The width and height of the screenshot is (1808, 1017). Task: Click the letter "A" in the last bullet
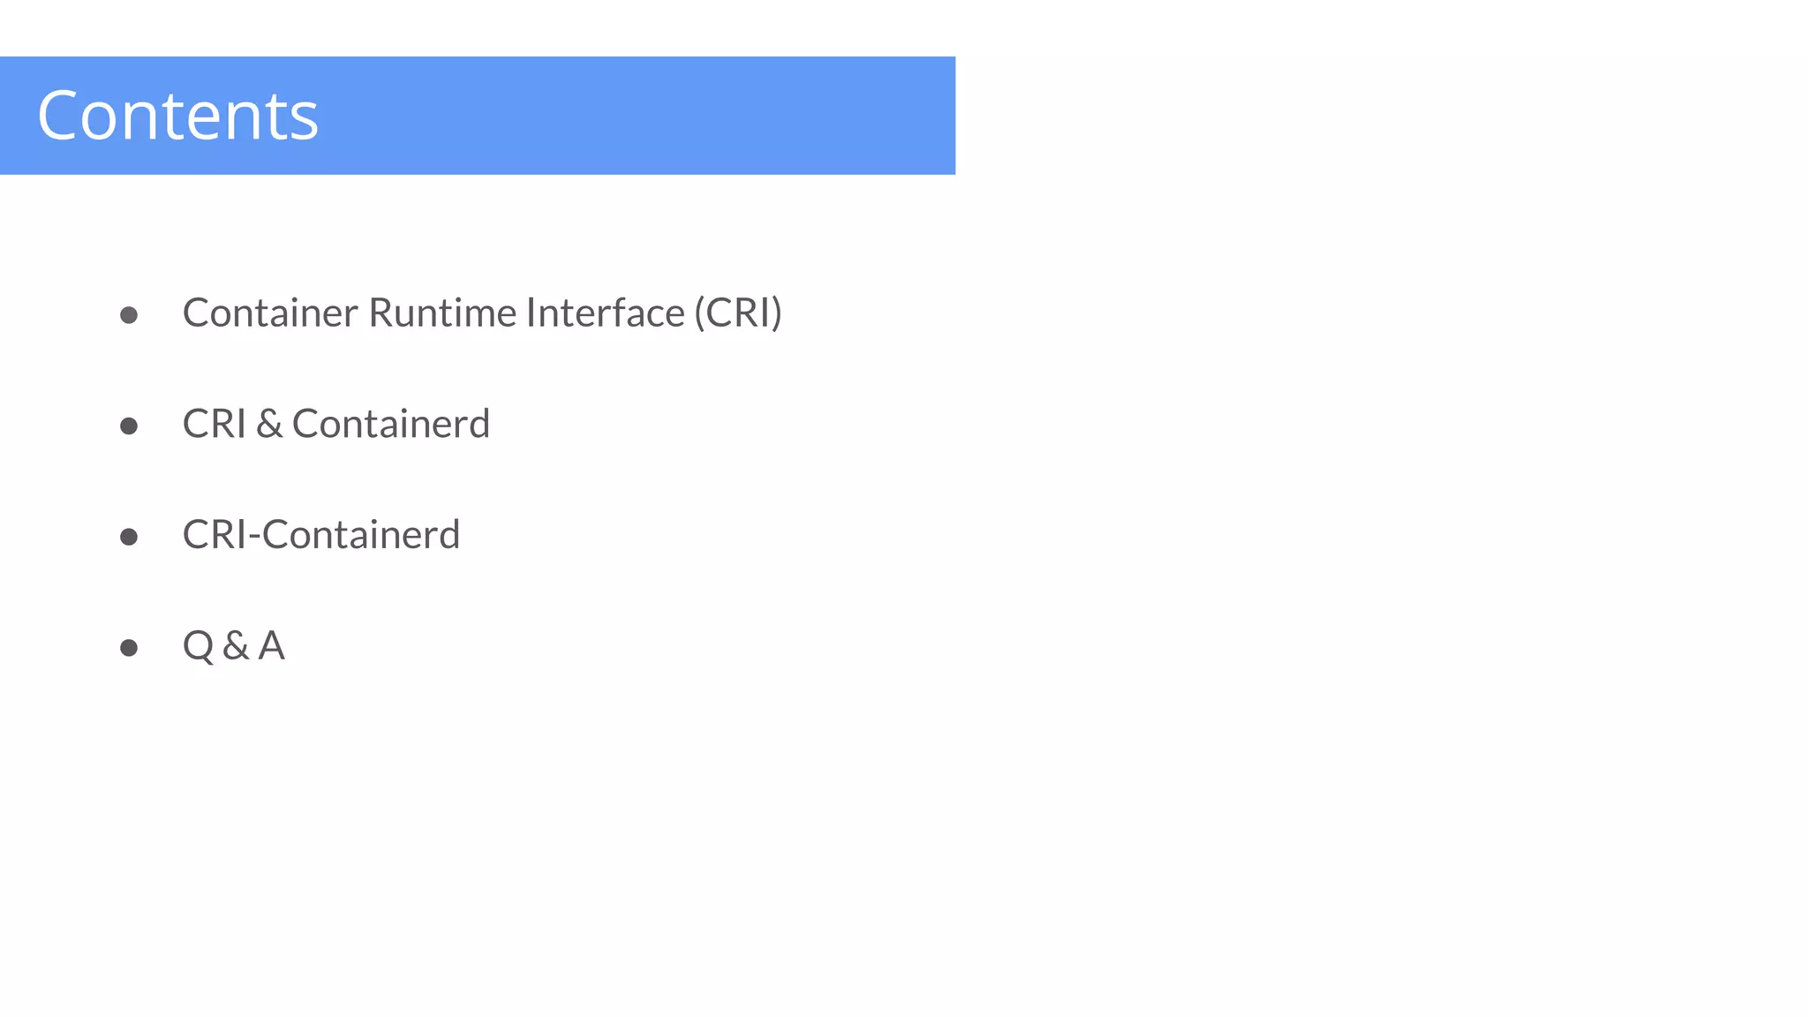(271, 645)
